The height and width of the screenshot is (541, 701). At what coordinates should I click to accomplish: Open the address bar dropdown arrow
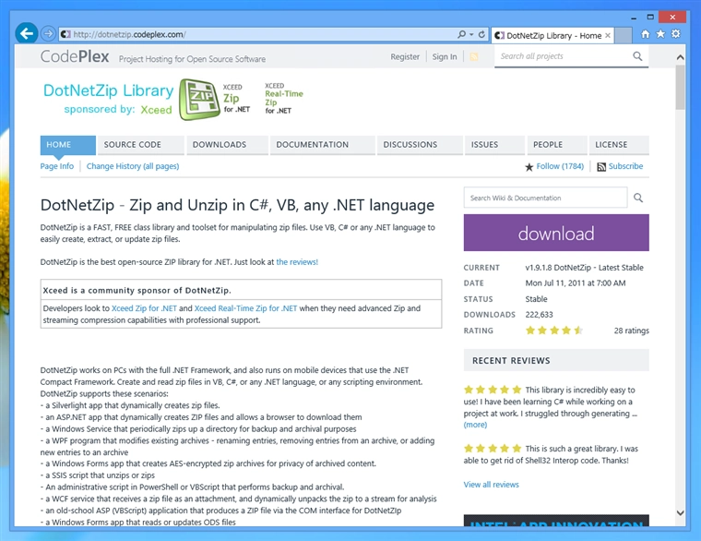click(x=471, y=34)
